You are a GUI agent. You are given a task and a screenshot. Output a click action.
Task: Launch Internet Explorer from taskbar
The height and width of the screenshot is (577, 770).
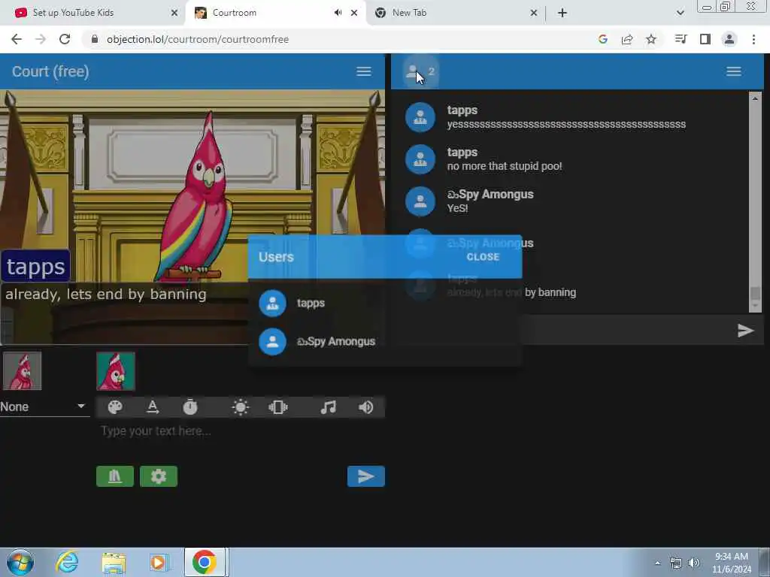[67, 562]
